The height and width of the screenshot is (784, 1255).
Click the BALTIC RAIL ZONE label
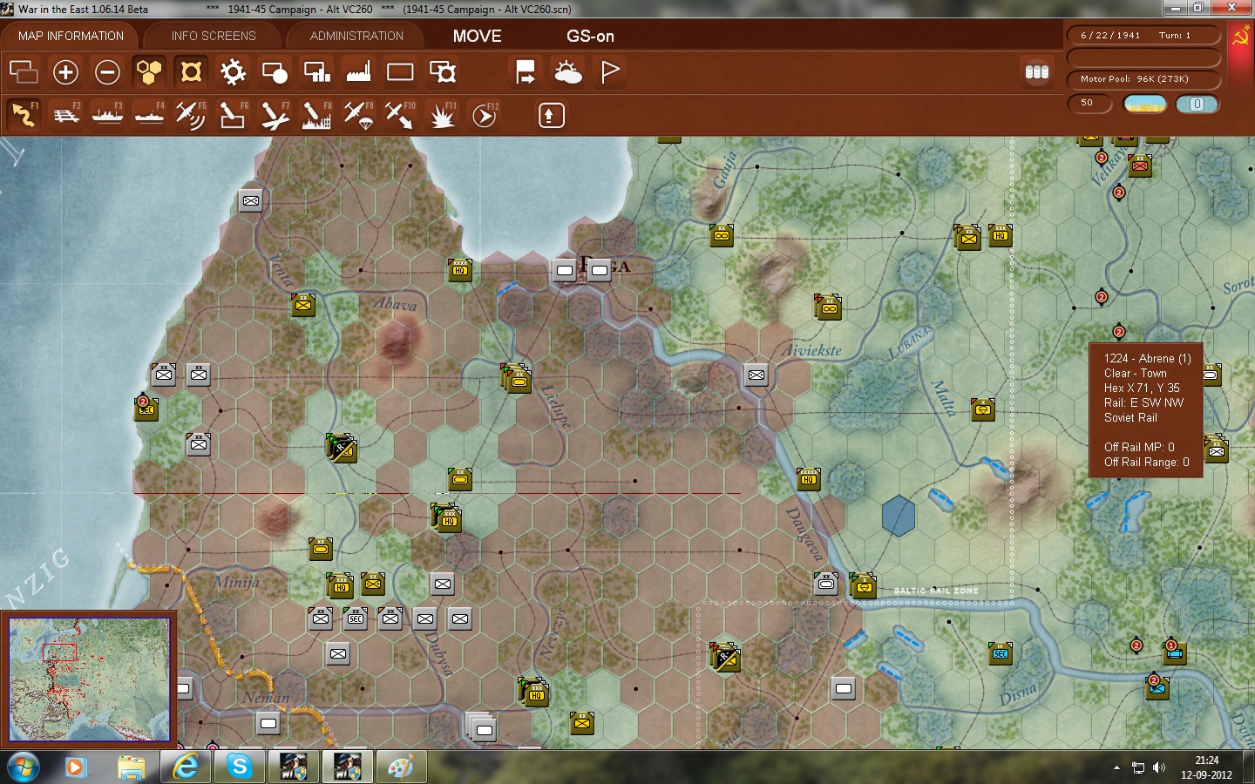click(x=936, y=591)
